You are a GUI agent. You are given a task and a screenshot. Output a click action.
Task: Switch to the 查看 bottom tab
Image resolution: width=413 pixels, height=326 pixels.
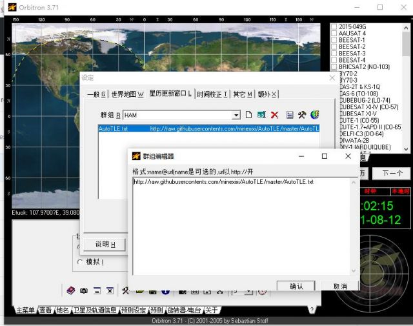(x=46, y=311)
